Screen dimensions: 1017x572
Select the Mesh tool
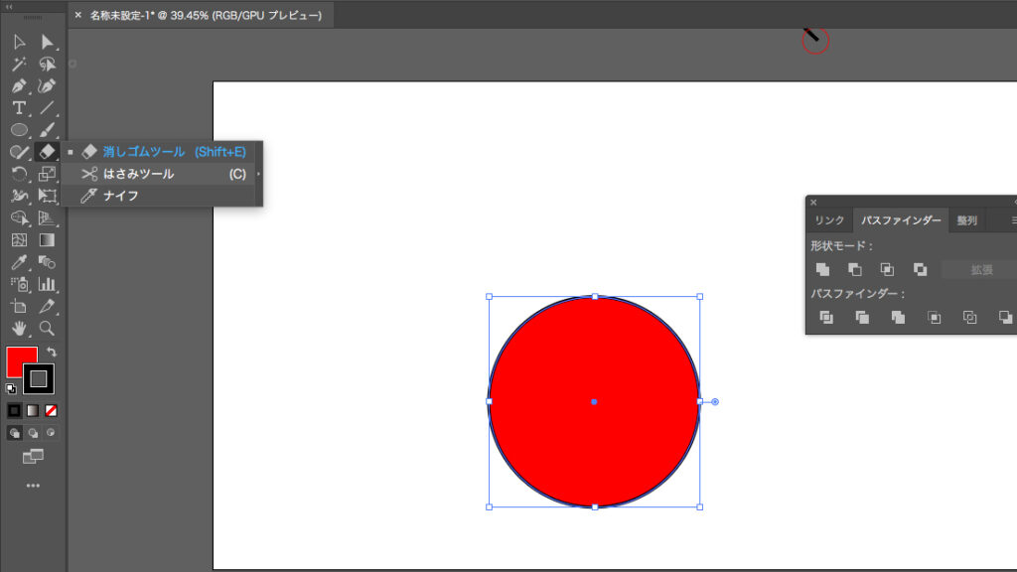pyautogui.click(x=19, y=240)
